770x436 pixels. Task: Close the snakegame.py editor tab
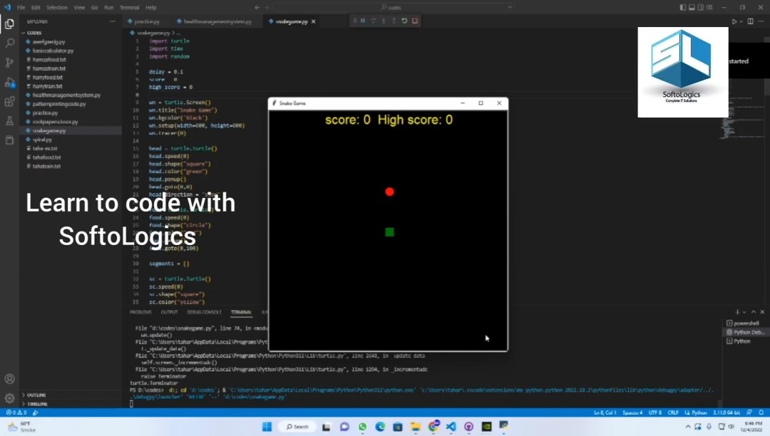click(x=313, y=21)
